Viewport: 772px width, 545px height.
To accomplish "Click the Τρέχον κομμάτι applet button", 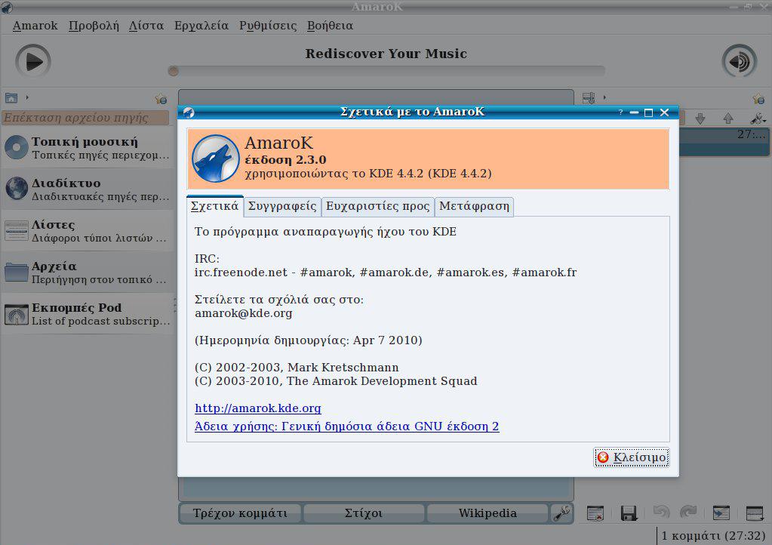I will [x=240, y=513].
